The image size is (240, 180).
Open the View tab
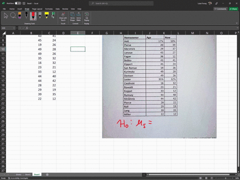point(73,9)
